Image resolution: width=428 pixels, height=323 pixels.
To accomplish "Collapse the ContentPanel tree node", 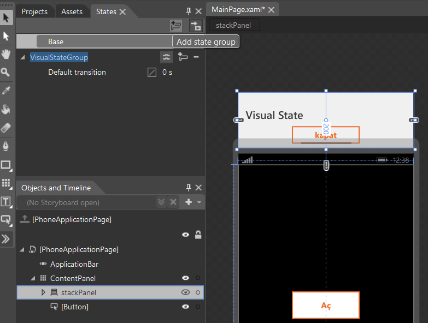I will (x=33, y=278).
